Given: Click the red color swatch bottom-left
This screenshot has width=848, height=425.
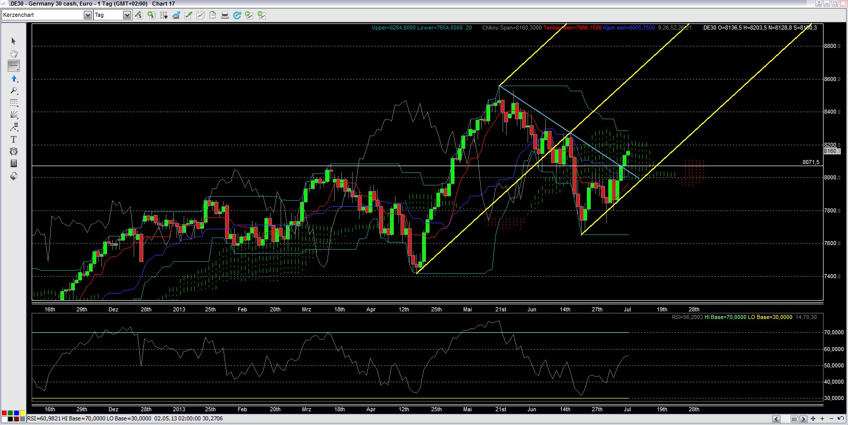Looking at the screenshot, I should click(x=5, y=413).
